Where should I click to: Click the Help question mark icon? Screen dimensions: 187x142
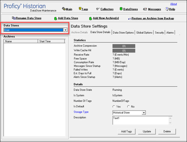pos(167,9)
